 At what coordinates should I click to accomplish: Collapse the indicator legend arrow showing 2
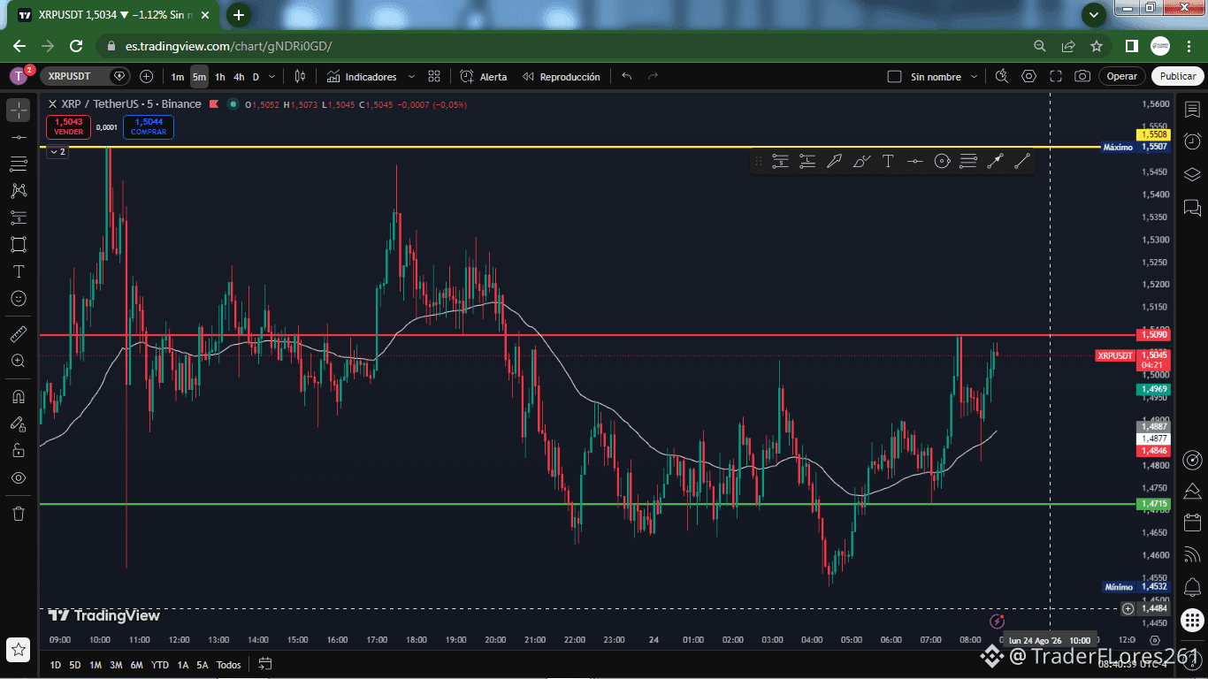point(57,152)
